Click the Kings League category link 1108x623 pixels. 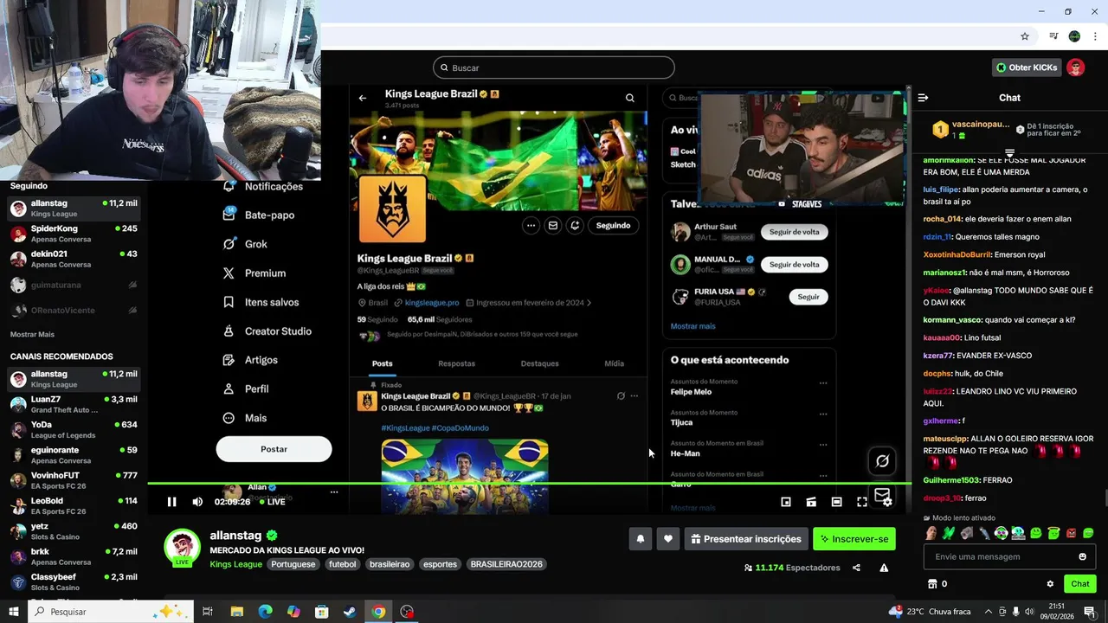coord(235,564)
